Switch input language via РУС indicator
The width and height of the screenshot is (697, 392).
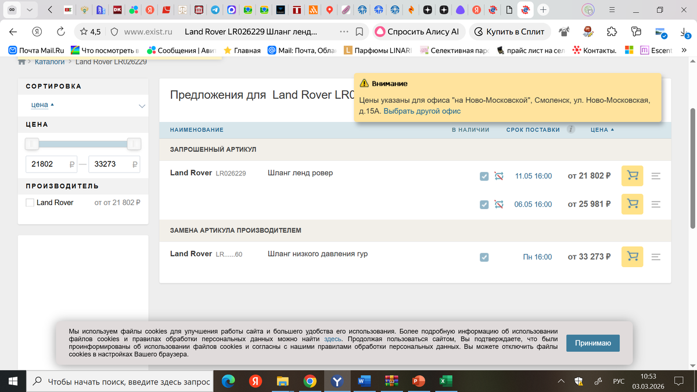pos(619,381)
